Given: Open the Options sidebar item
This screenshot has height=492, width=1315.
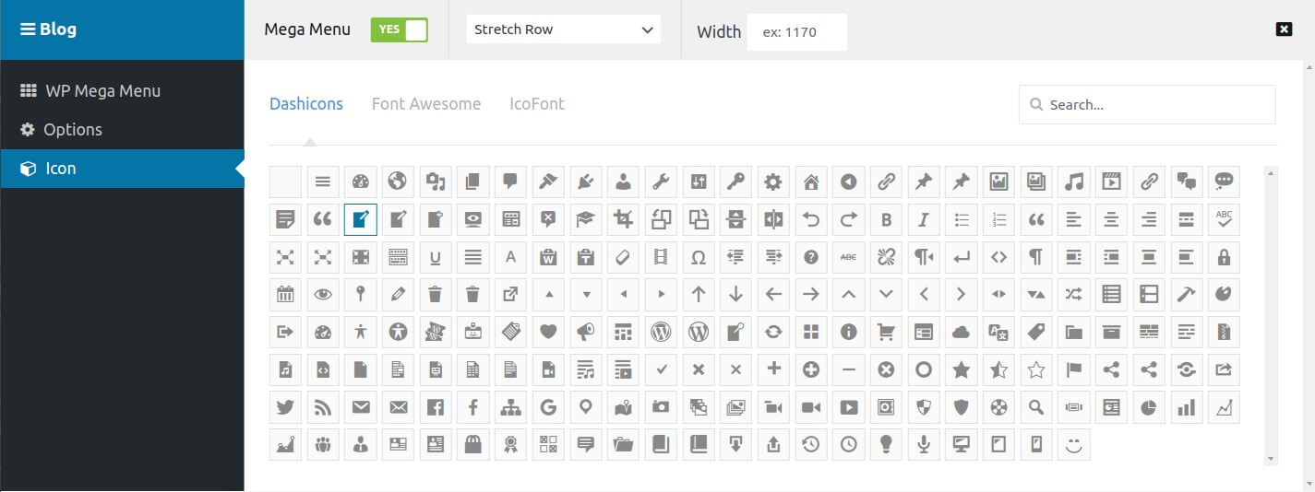Looking at the screenshot, I should [72, 130].
